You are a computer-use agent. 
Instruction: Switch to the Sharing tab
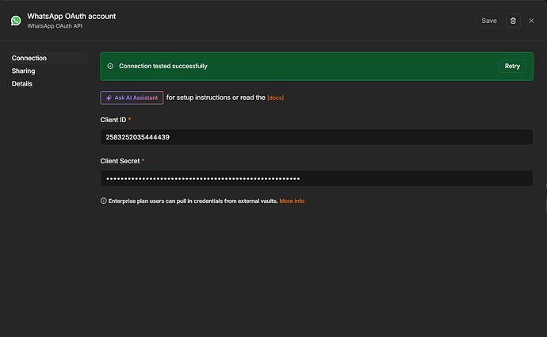[x=23, y=71]
